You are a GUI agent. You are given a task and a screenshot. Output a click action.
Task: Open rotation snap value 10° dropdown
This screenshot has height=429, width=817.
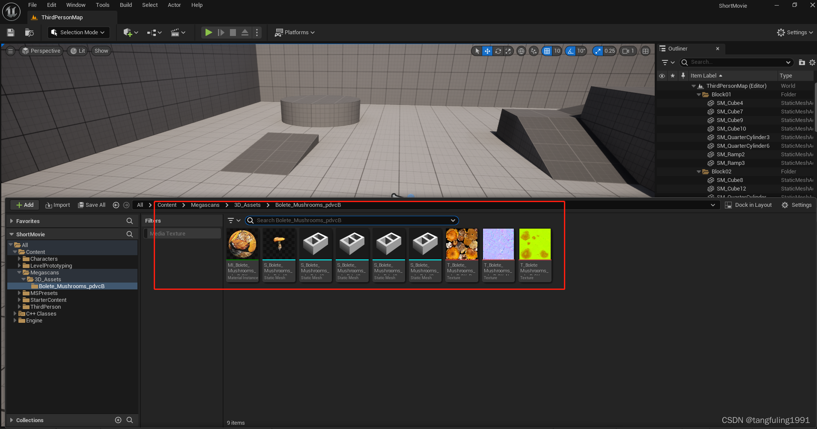(581, 51)
